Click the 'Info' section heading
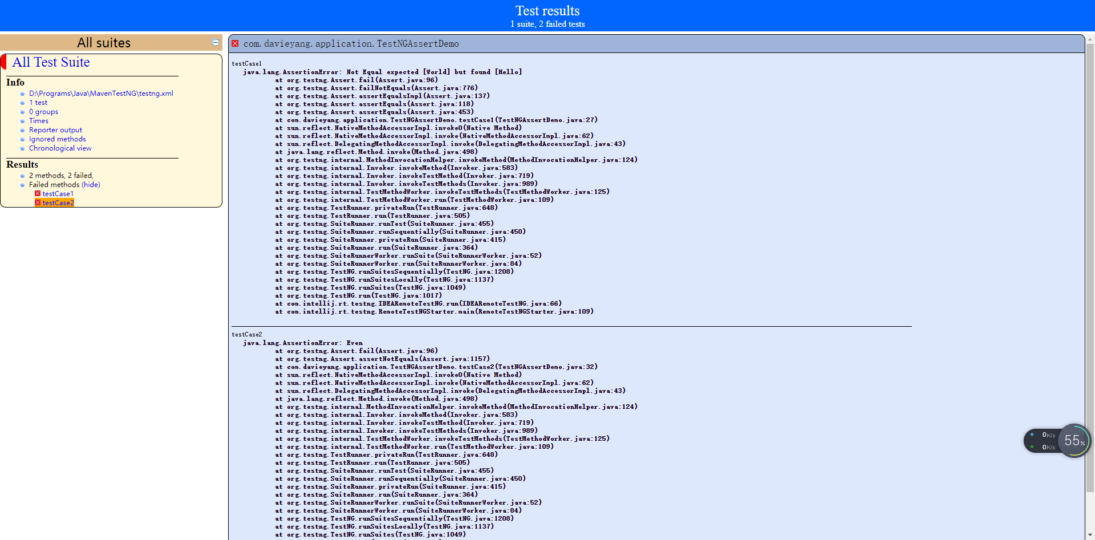Viewport: 1095px width, 540px height. point(15,82)
